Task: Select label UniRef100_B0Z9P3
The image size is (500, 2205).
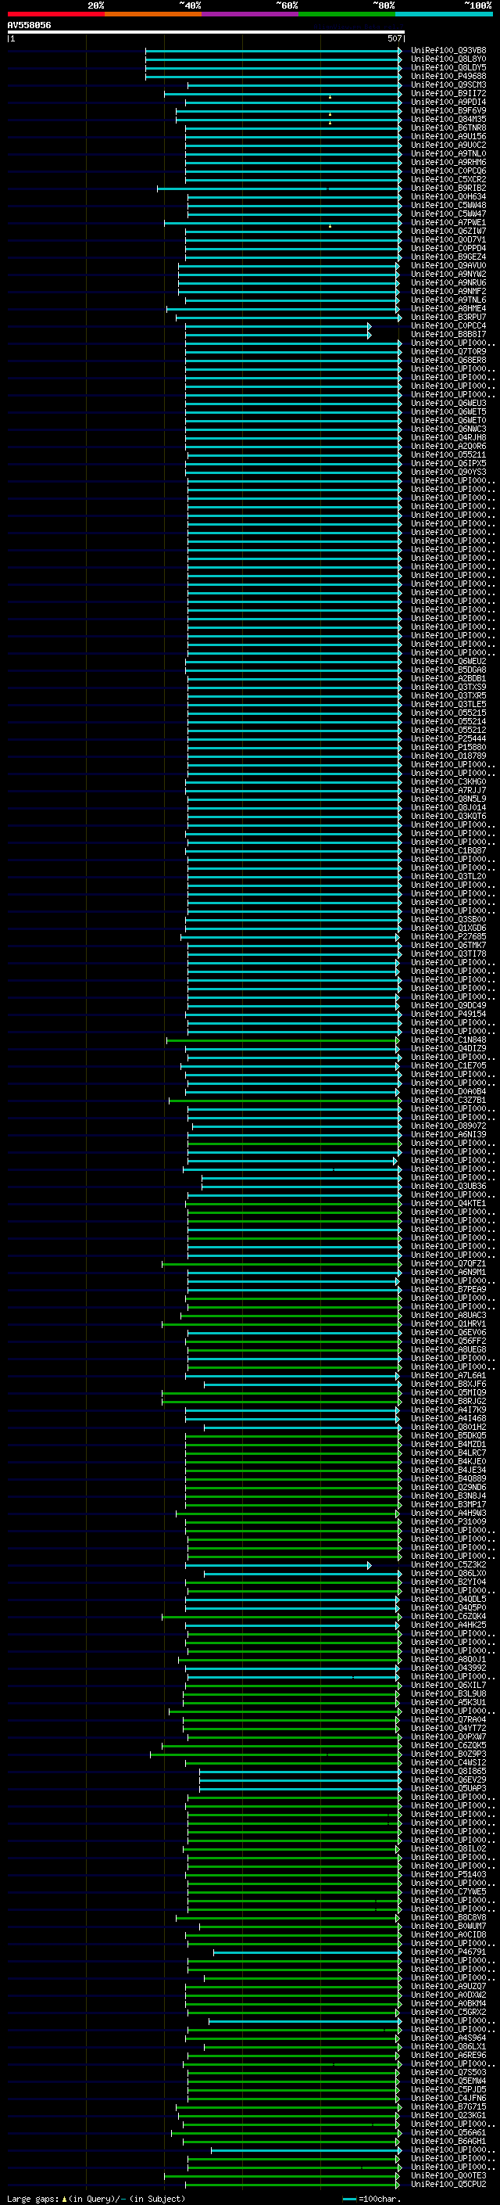Action: coord(448,1754)
